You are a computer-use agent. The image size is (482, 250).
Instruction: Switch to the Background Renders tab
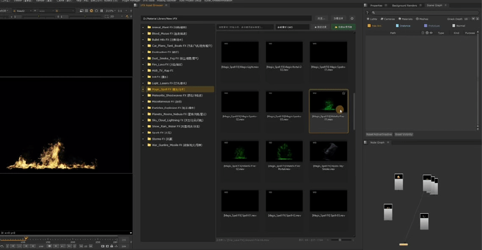[x=404, y=5]
